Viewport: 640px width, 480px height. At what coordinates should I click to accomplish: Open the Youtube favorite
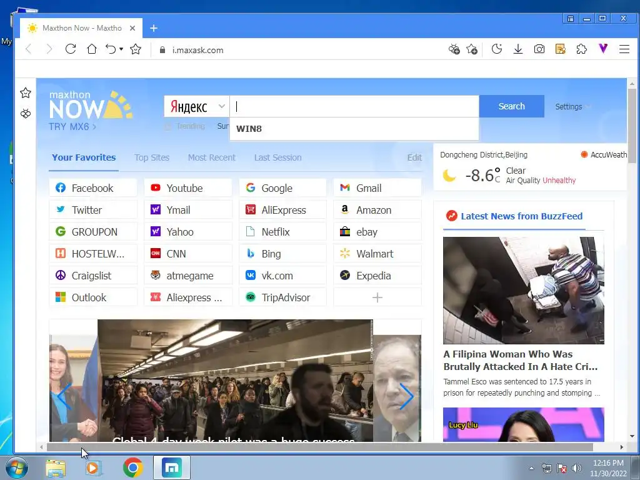[188, 188]
